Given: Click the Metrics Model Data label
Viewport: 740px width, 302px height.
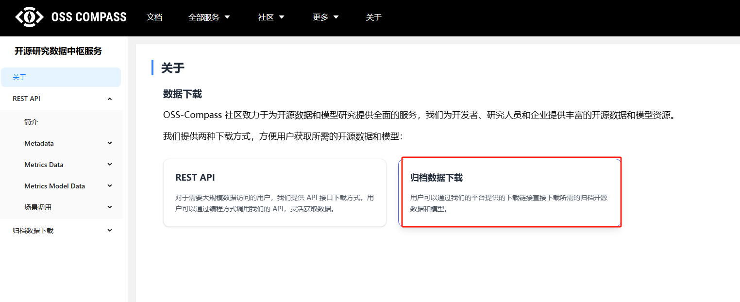Looking at the screenshot, I should click(x=54, y=186).
